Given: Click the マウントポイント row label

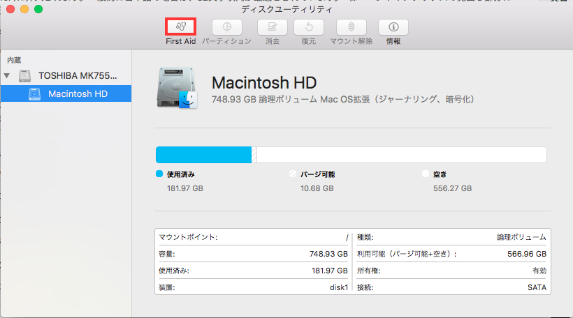Looking at the screenshot, I should (x=188, y=237).
